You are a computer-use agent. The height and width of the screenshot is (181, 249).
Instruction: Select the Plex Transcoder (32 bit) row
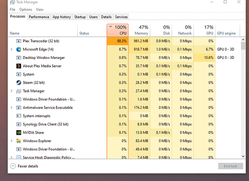125,41
